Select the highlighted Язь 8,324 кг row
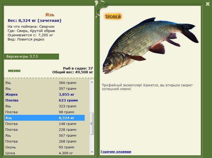 pos(45,118)
